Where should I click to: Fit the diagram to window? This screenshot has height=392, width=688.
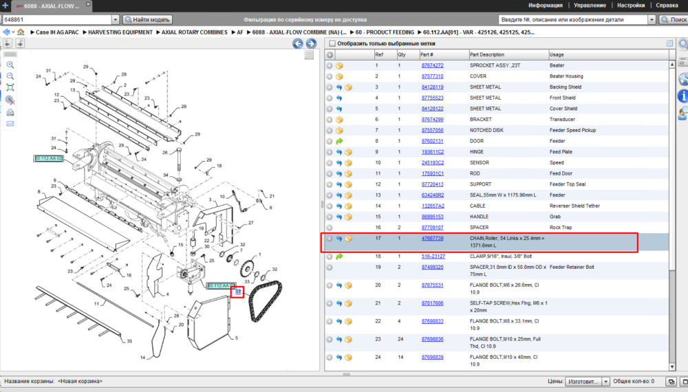point(10,88)
